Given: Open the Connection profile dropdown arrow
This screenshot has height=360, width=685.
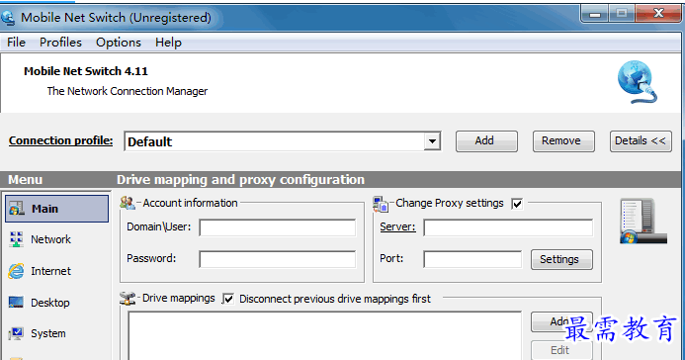Looking at the screenshot, I should [x=432, y=141].
